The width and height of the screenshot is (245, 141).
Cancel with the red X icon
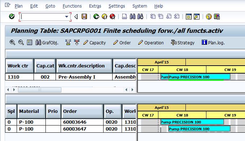pos(112,16)
